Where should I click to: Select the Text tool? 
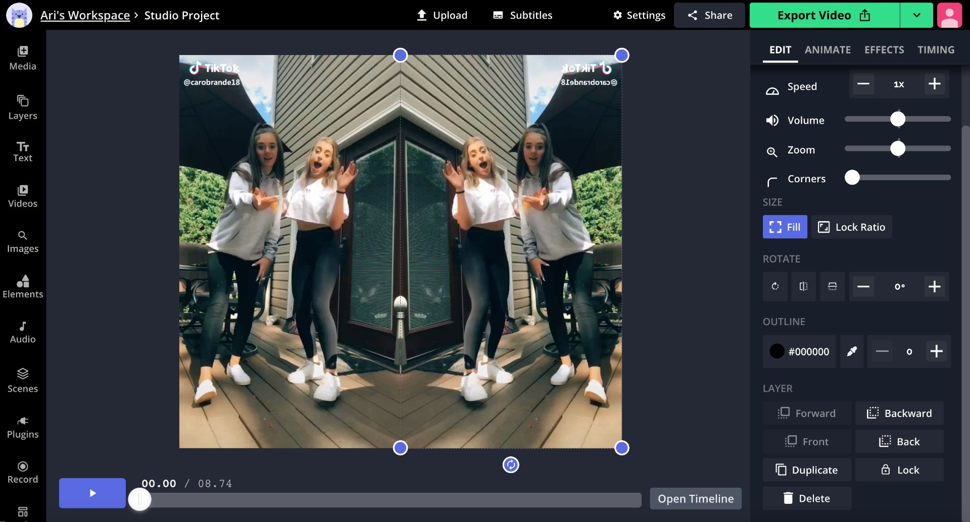pos(23,151)
